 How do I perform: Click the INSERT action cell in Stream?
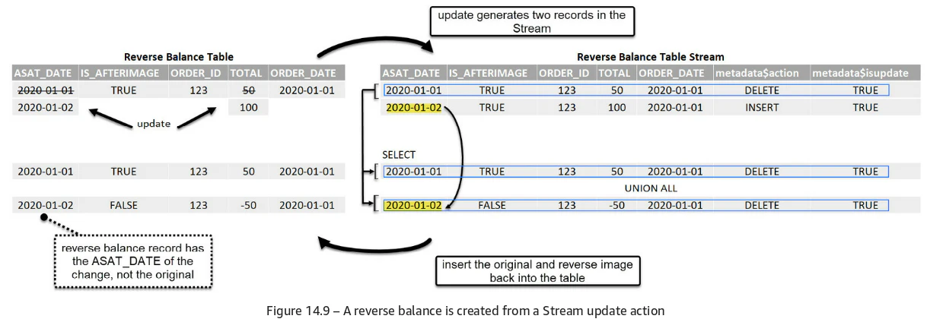762,107
